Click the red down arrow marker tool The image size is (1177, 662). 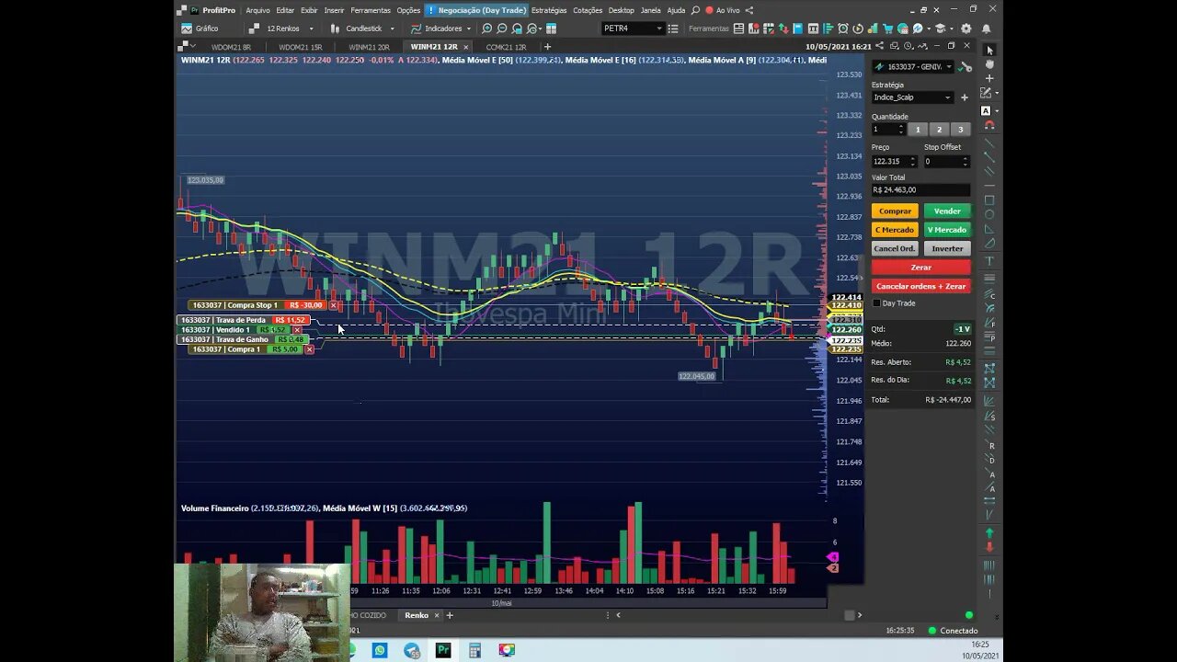(x=989, y=547)
